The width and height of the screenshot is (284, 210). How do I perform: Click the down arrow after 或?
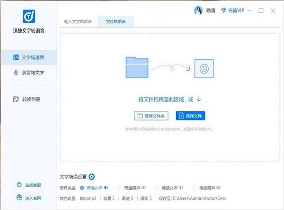pos(199,99)
